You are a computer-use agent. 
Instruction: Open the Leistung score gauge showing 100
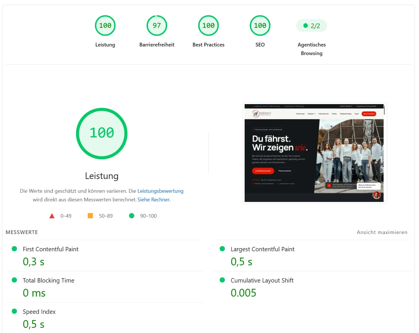pyautogui.click(x=105, y=26)
